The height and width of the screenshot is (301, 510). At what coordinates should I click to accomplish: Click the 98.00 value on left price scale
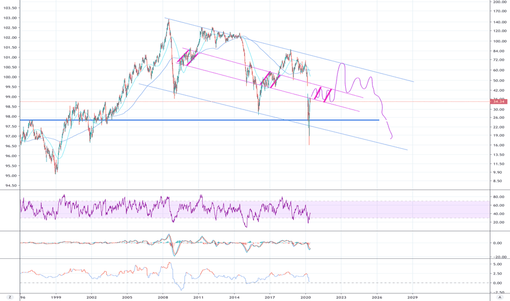[x=10, y=117]
